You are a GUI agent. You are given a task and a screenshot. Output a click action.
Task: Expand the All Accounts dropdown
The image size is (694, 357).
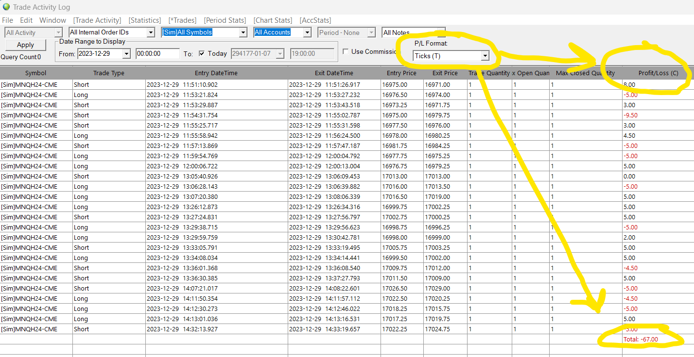tap(307, 32)
